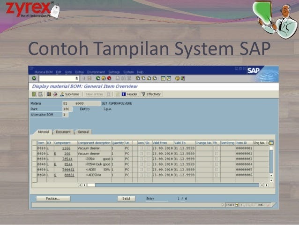Collapse command field using small arrow
Image resolution: width=299 pixels, height=225 pixels.
[x=83, y=78]
